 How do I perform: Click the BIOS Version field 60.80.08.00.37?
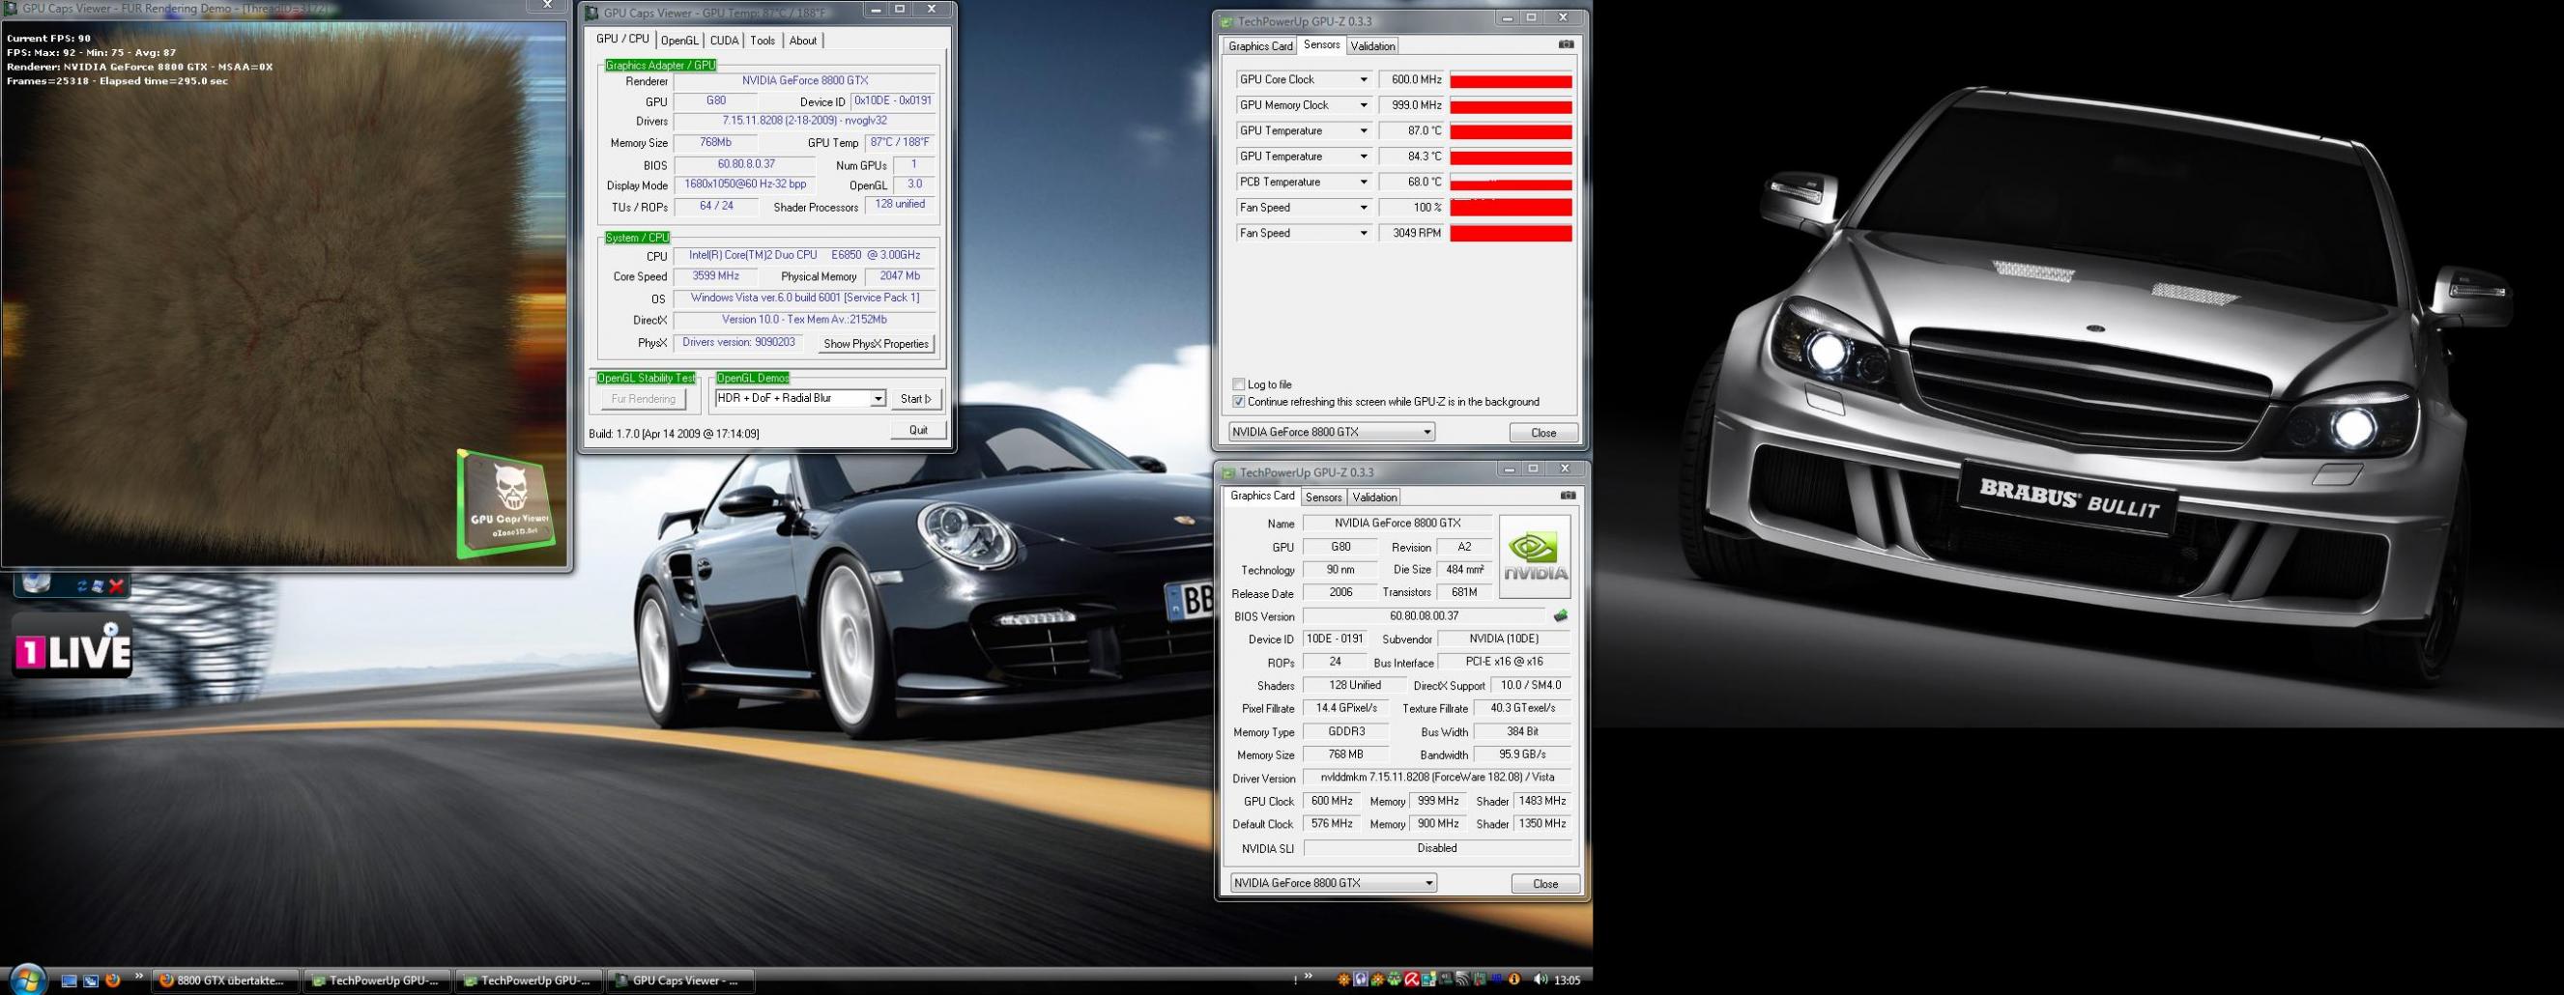(1425, 617)
